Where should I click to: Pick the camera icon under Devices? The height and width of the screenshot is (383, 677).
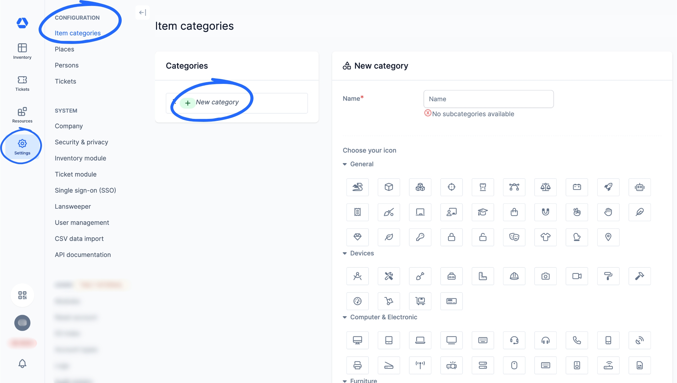545,276
